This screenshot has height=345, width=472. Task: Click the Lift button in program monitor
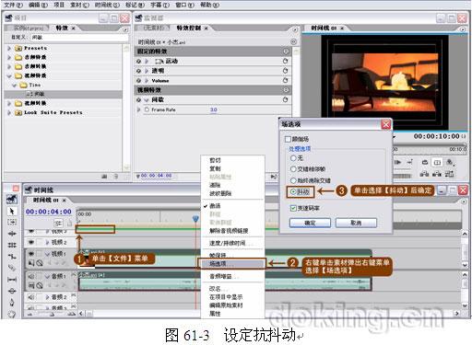[424, 174]
